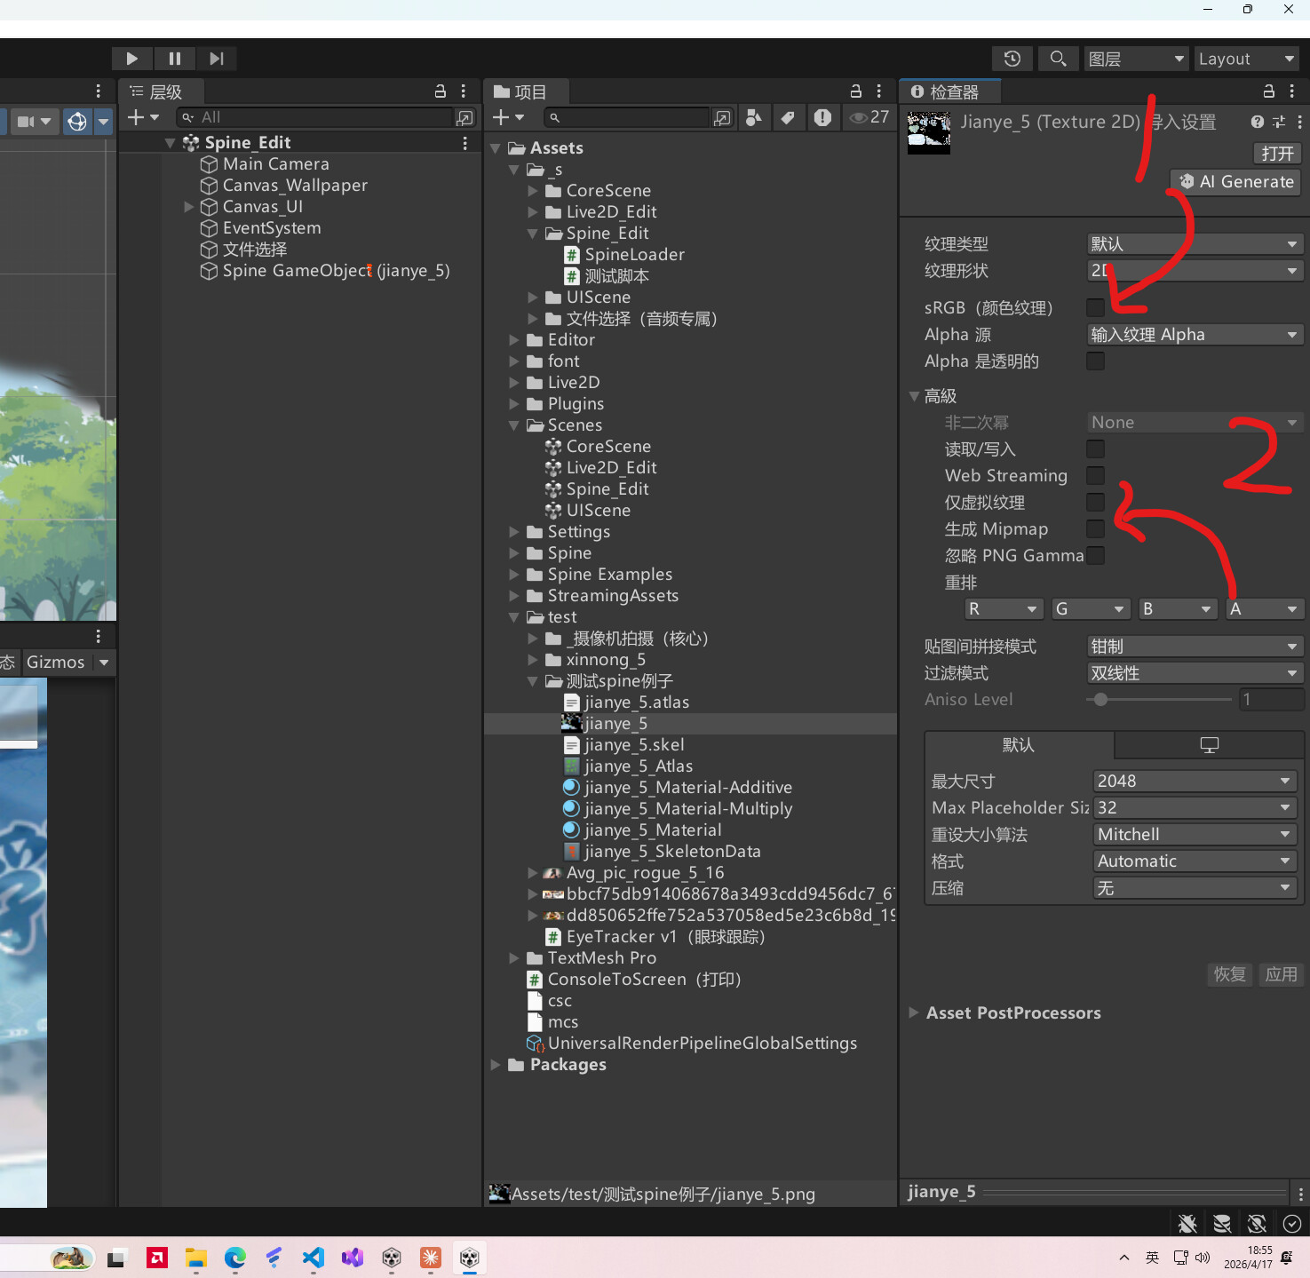The width and height of the screenshot is (1310, 1278).
Task: Open the Alpha source dropdown
Action: click(1194, 335)
